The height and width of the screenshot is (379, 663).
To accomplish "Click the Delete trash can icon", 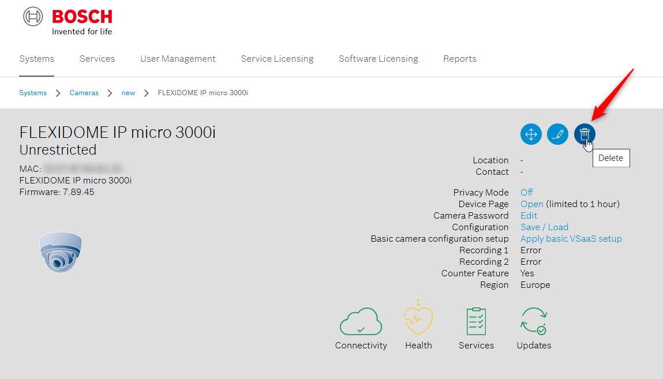I will click(585, 134).
